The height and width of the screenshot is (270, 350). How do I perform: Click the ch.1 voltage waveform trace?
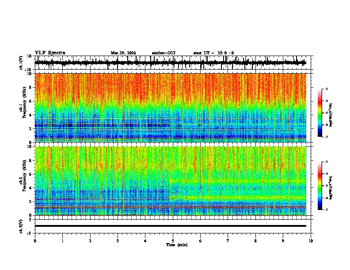click(x=171, y=63)
